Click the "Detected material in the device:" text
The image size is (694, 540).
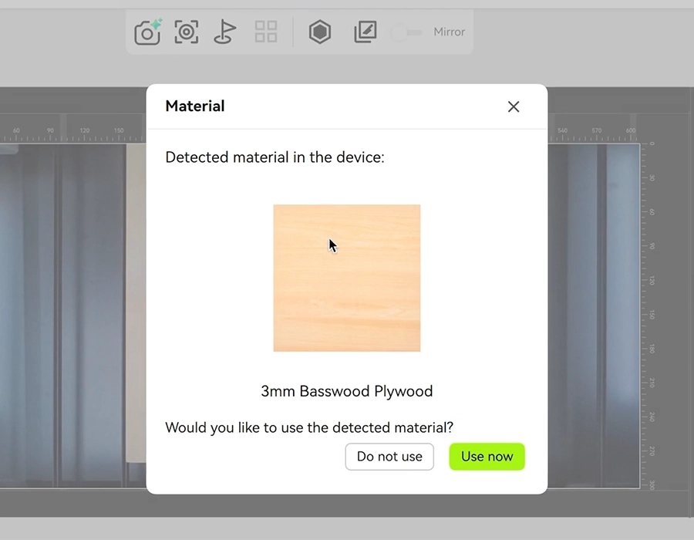pyautogui.click(x=275, y=157)
